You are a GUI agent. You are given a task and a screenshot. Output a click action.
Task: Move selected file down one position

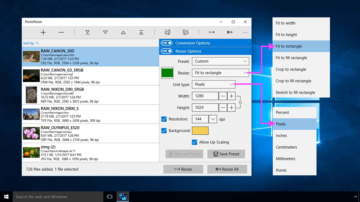point(105,32)
